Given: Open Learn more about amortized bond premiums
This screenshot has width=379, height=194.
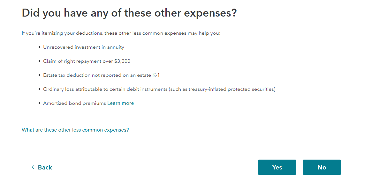Looking at the screenshot, I should tap(120, 103).
